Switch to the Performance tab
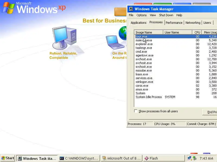Screen dimensions: 217x162 pos(174,23)
